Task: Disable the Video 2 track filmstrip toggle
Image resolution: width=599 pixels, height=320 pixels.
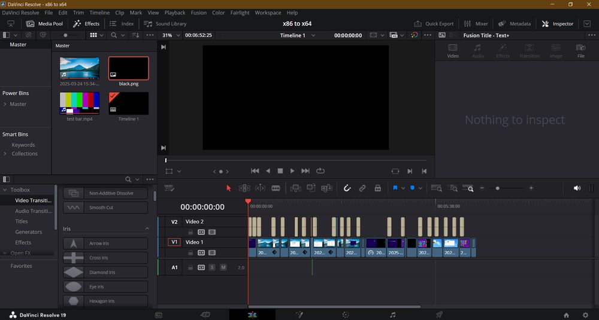Action: pyautogui.click(x=212, y=232)
